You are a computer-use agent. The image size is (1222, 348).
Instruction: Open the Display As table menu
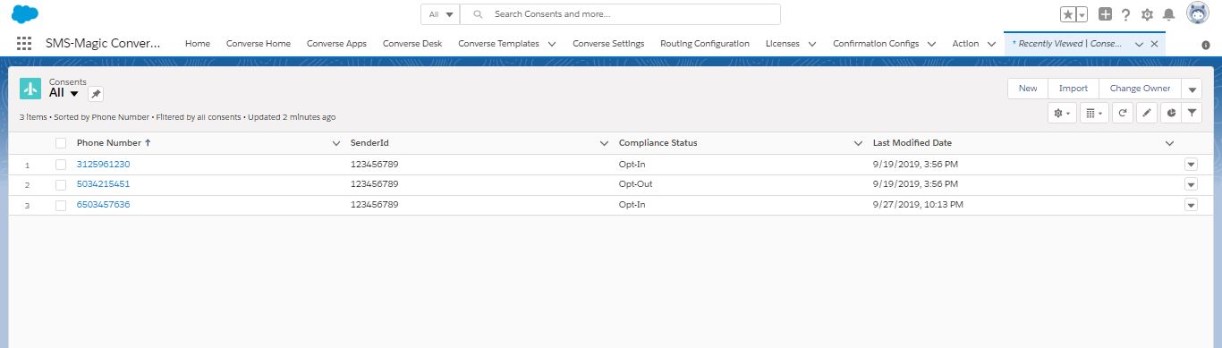[x=1094, y=113]
